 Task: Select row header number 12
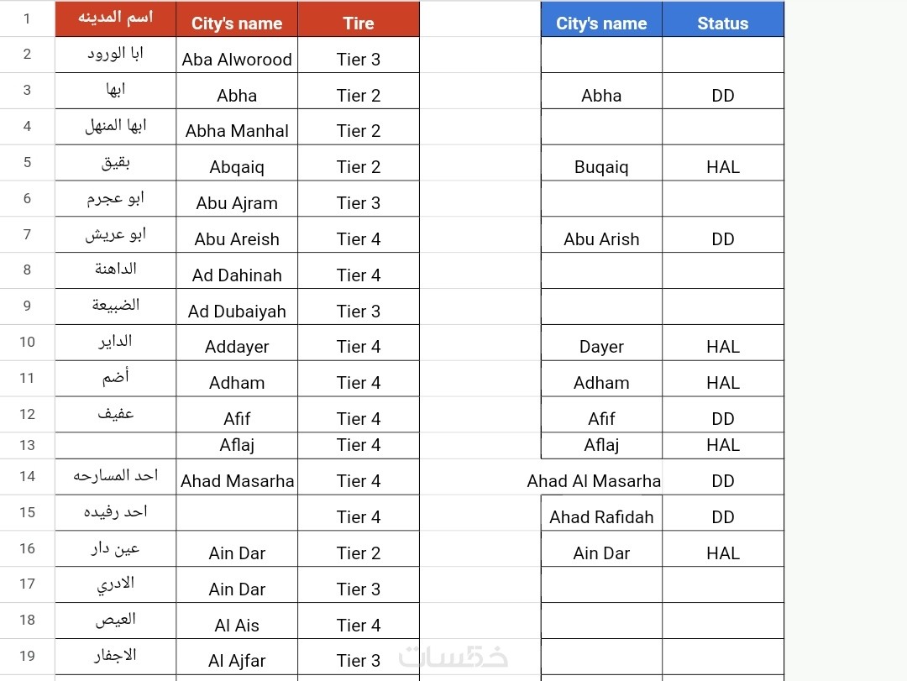pos(27,414)
